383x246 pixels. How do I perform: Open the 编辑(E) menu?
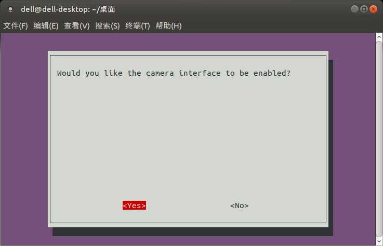click(x=46, y=26)
